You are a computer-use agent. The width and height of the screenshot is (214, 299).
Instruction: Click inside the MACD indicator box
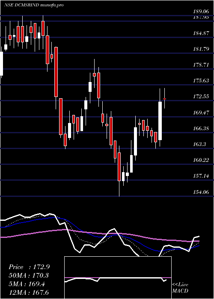(x=118, y=278)
